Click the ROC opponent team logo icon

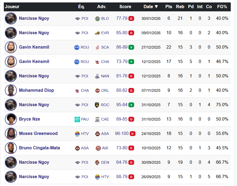pos(97,105)
